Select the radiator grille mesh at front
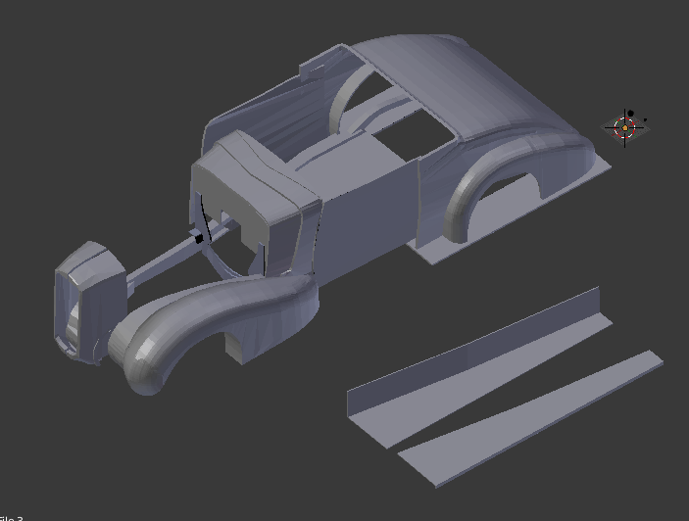The height and width of the screenshot is (521, 689). click(x=90, y=303)
